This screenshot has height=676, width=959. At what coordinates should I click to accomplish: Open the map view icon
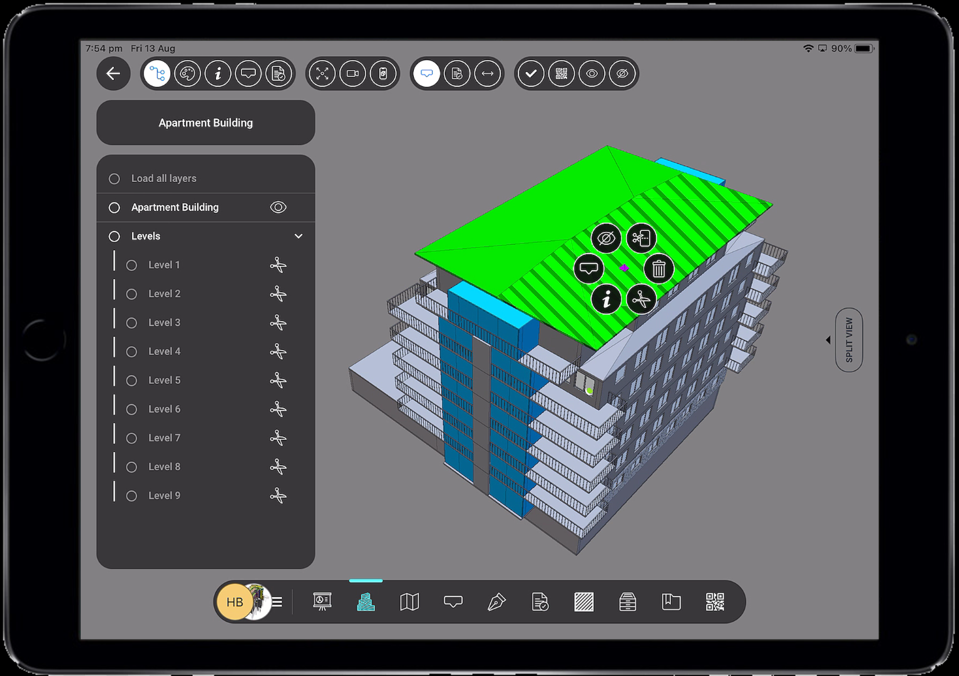[x=409, y=602]
